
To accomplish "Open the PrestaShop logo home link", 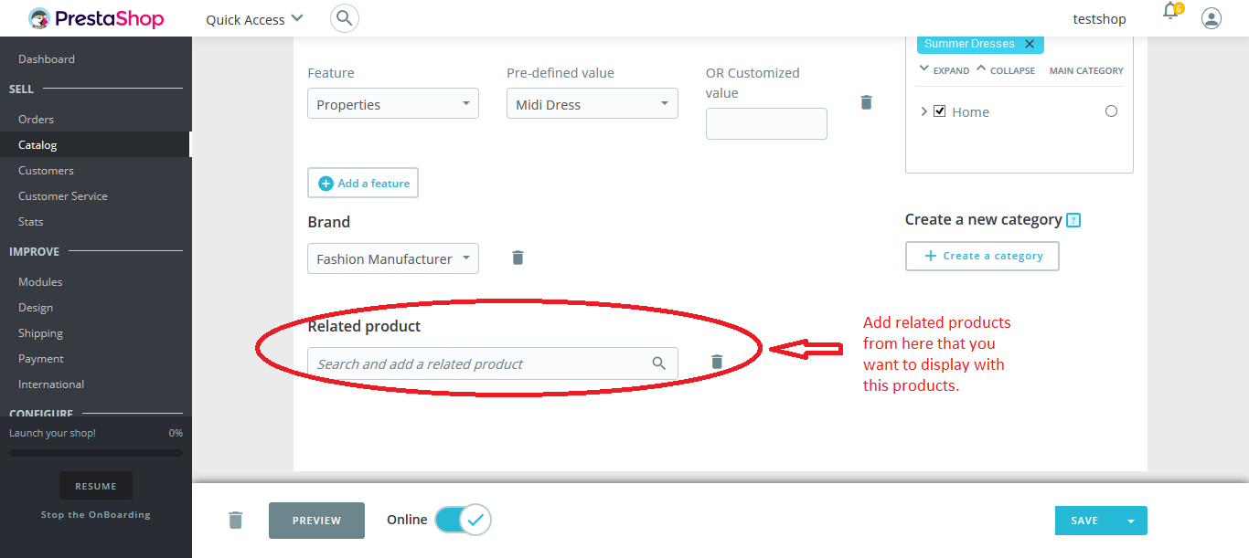I will [96, 18].
